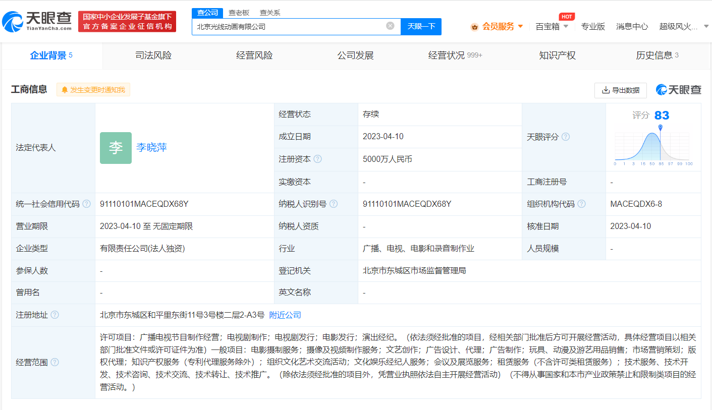Switch to 查老板 search tab

239,13
